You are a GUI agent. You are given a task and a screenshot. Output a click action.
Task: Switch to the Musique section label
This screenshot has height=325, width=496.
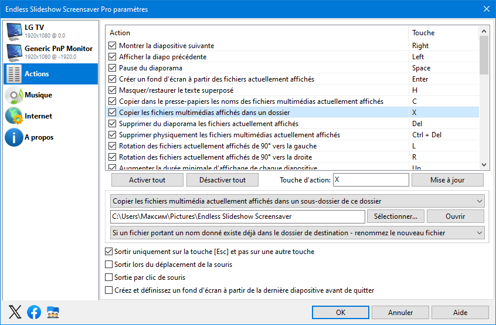pos(39,95)
